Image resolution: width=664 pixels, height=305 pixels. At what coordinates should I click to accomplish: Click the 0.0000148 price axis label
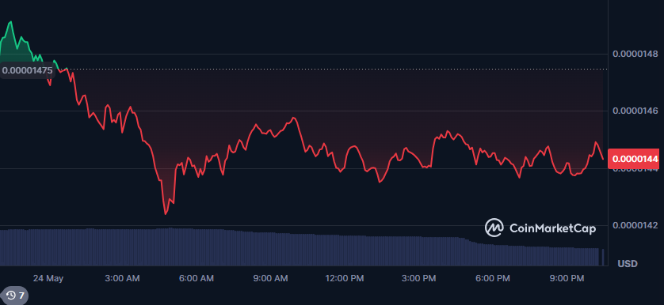[x=635, y=54]
